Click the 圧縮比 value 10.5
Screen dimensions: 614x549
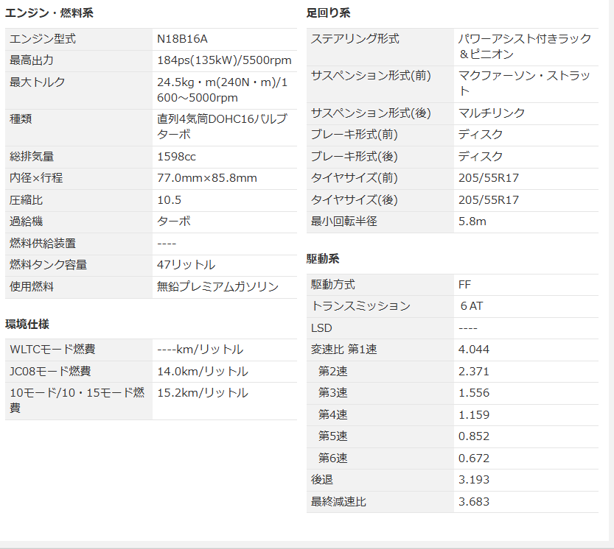[169, 199]
